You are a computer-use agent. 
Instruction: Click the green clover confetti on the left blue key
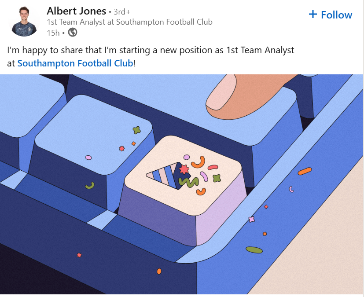point(137,130)
